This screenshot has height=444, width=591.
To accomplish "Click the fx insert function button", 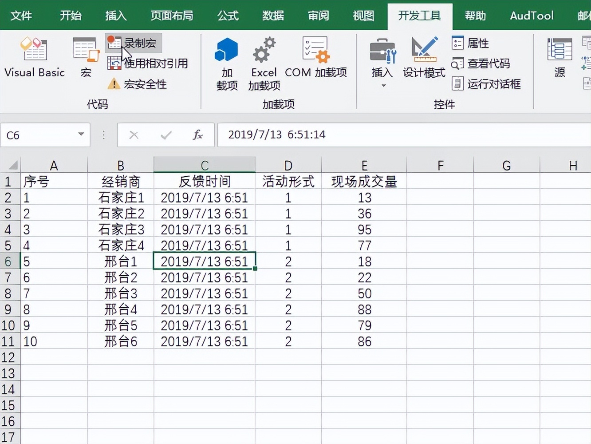I will click(x=198, y=135).
